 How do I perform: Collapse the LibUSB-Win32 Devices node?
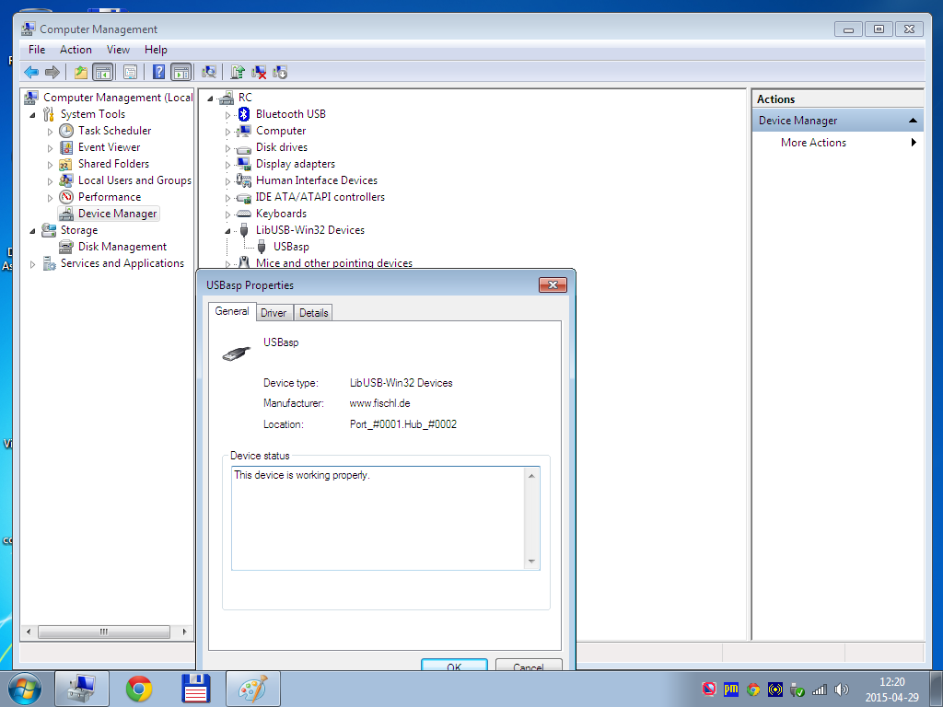coord(228,230)
